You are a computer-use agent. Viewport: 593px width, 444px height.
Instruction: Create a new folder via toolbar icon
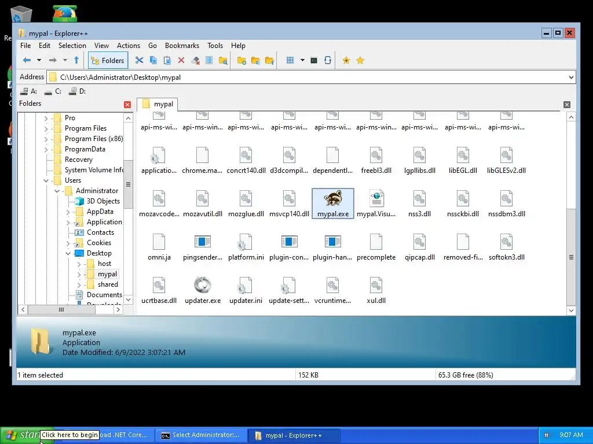(241, 60)
